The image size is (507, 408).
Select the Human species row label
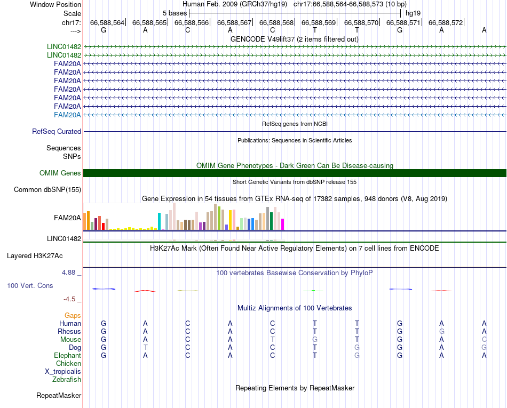point(70,323)
